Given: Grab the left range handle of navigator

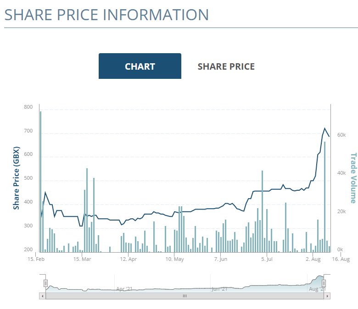Looking at the screenshot, I should click(45, 283).
